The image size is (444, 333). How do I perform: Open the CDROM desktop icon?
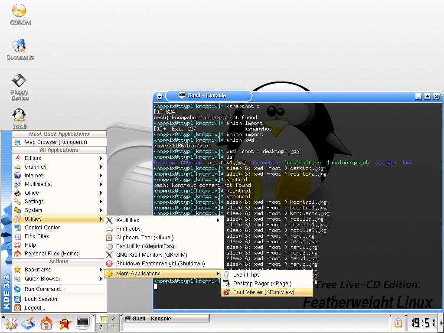click(x=19, y=11)
